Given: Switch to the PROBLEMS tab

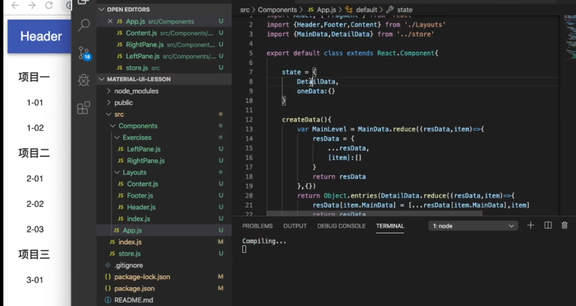Looking at the screenshot, I should pos(257,226).
